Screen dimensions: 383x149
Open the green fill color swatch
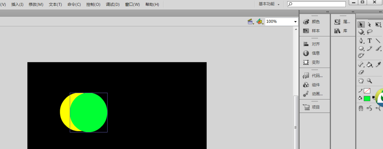367,98
